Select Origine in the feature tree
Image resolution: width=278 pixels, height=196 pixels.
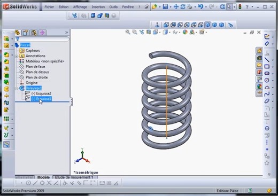tap(32, 83)
